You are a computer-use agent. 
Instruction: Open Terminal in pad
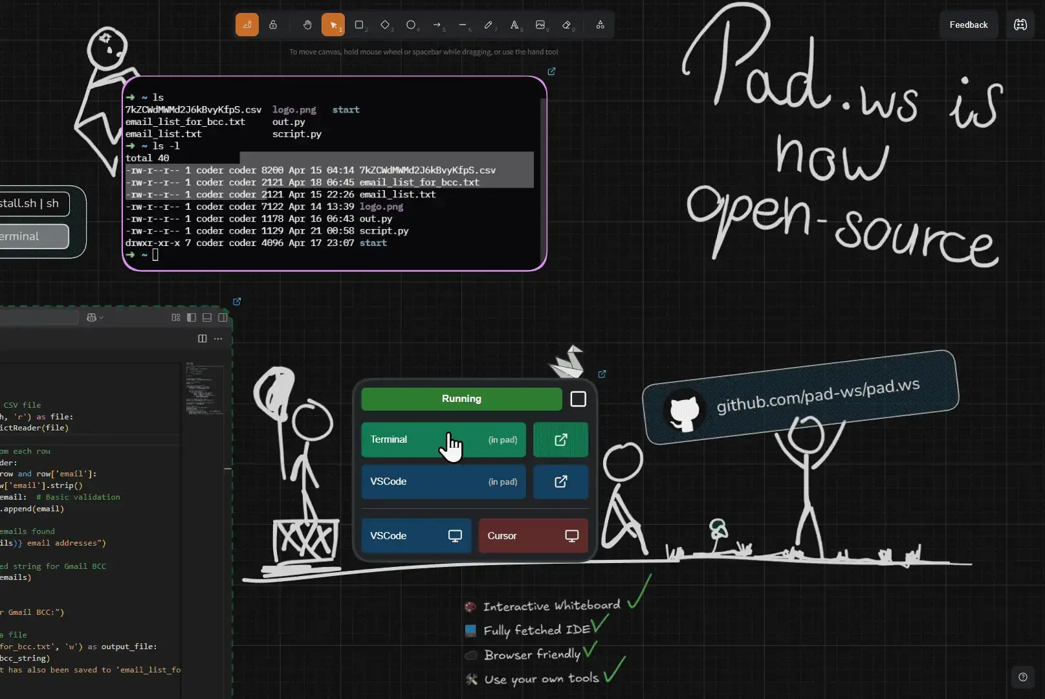pyautogui.click(x=443, y=439)
